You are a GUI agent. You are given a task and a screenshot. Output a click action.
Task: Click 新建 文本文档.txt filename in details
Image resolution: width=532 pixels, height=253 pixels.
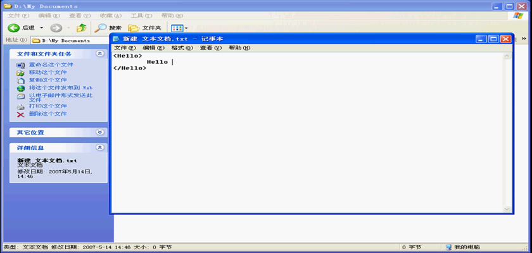[x=47, y=161]
